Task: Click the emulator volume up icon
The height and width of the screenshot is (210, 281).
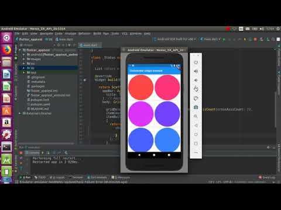Action: click(196, 71)
